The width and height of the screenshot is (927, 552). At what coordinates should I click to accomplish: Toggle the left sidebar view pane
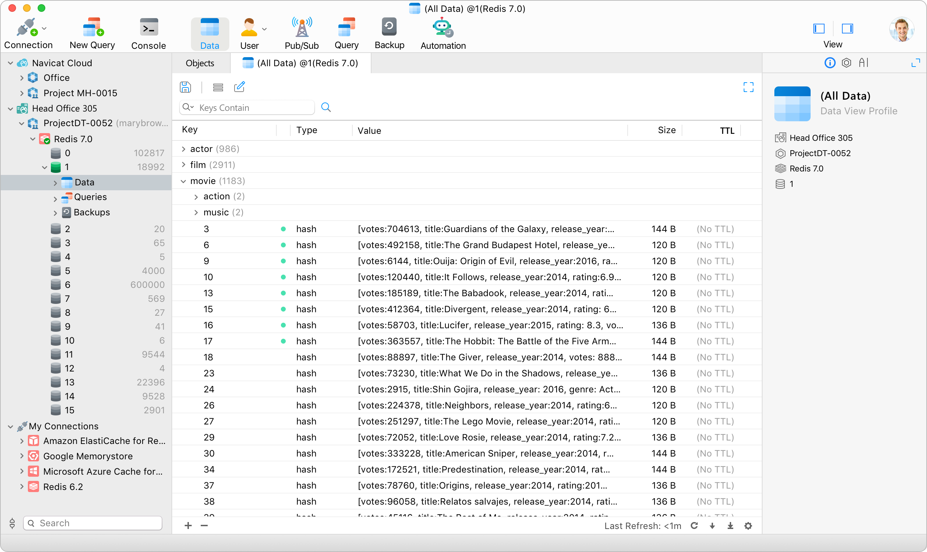point(819,29)
